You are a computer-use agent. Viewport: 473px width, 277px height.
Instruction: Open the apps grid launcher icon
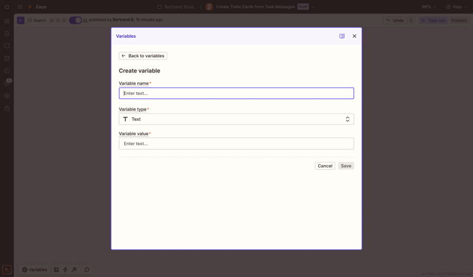click(x=20, y=6)
